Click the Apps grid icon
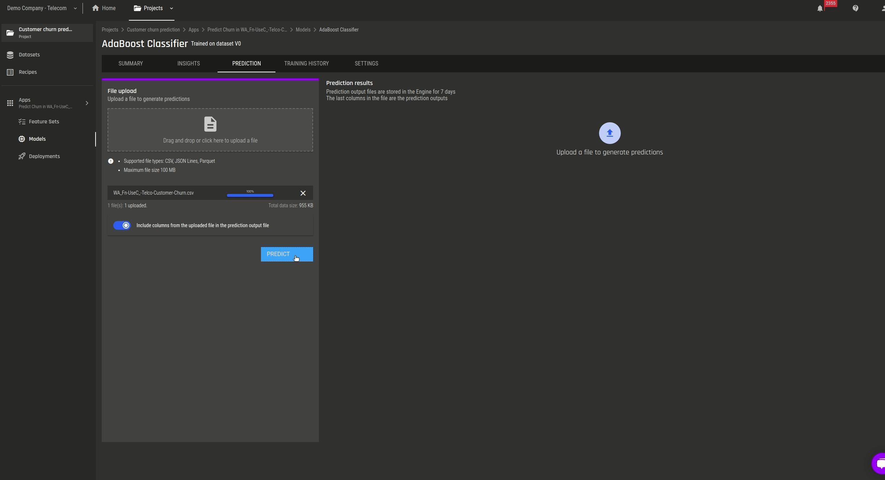This screenshot has height=480, width=885. 10,103
